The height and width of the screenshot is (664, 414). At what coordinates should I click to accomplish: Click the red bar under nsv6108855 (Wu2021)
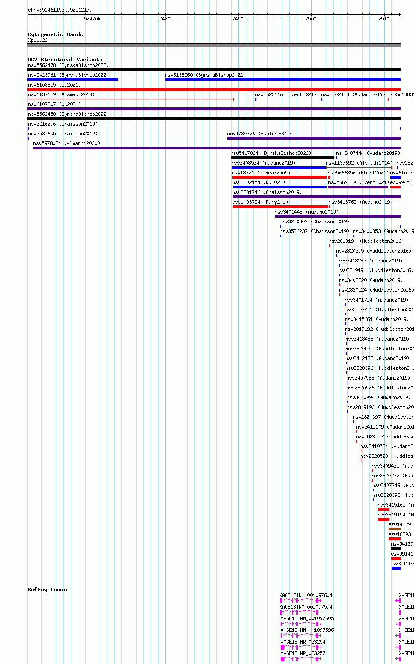coord(214,89)
